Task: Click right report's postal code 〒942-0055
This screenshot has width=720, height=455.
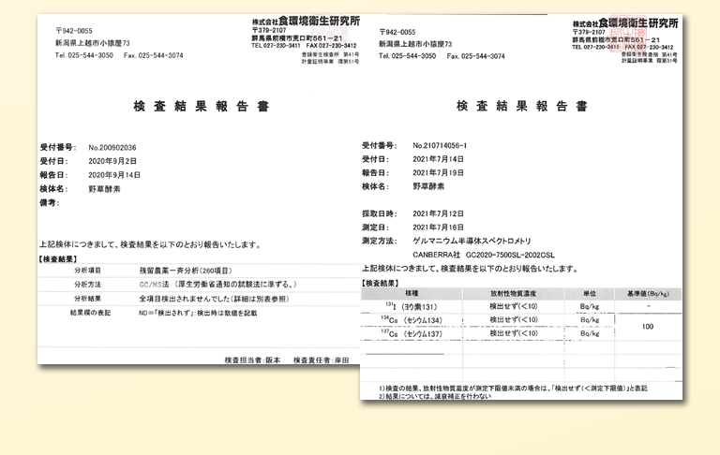Action: tap(397, 32)
